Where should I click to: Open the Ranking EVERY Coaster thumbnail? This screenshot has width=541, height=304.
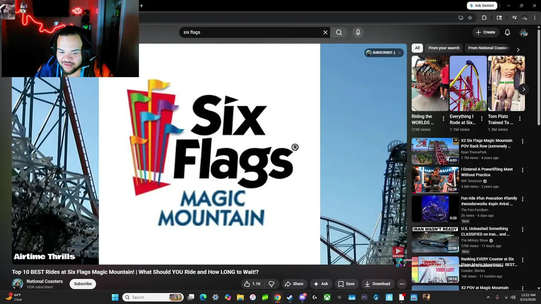(x=435, y=269)
